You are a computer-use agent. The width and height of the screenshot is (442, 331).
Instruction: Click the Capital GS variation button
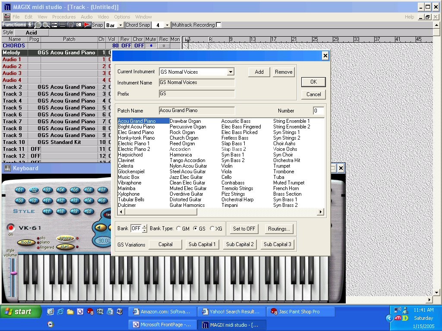pos(165,244)
